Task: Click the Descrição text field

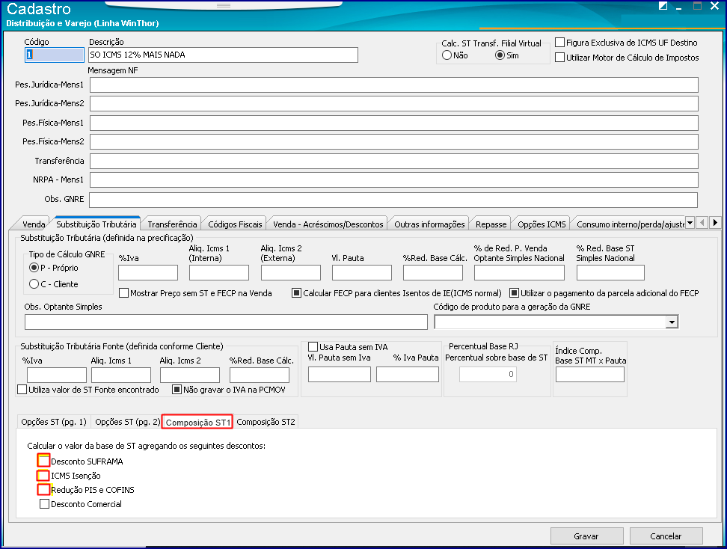Action: click(223, 55)
